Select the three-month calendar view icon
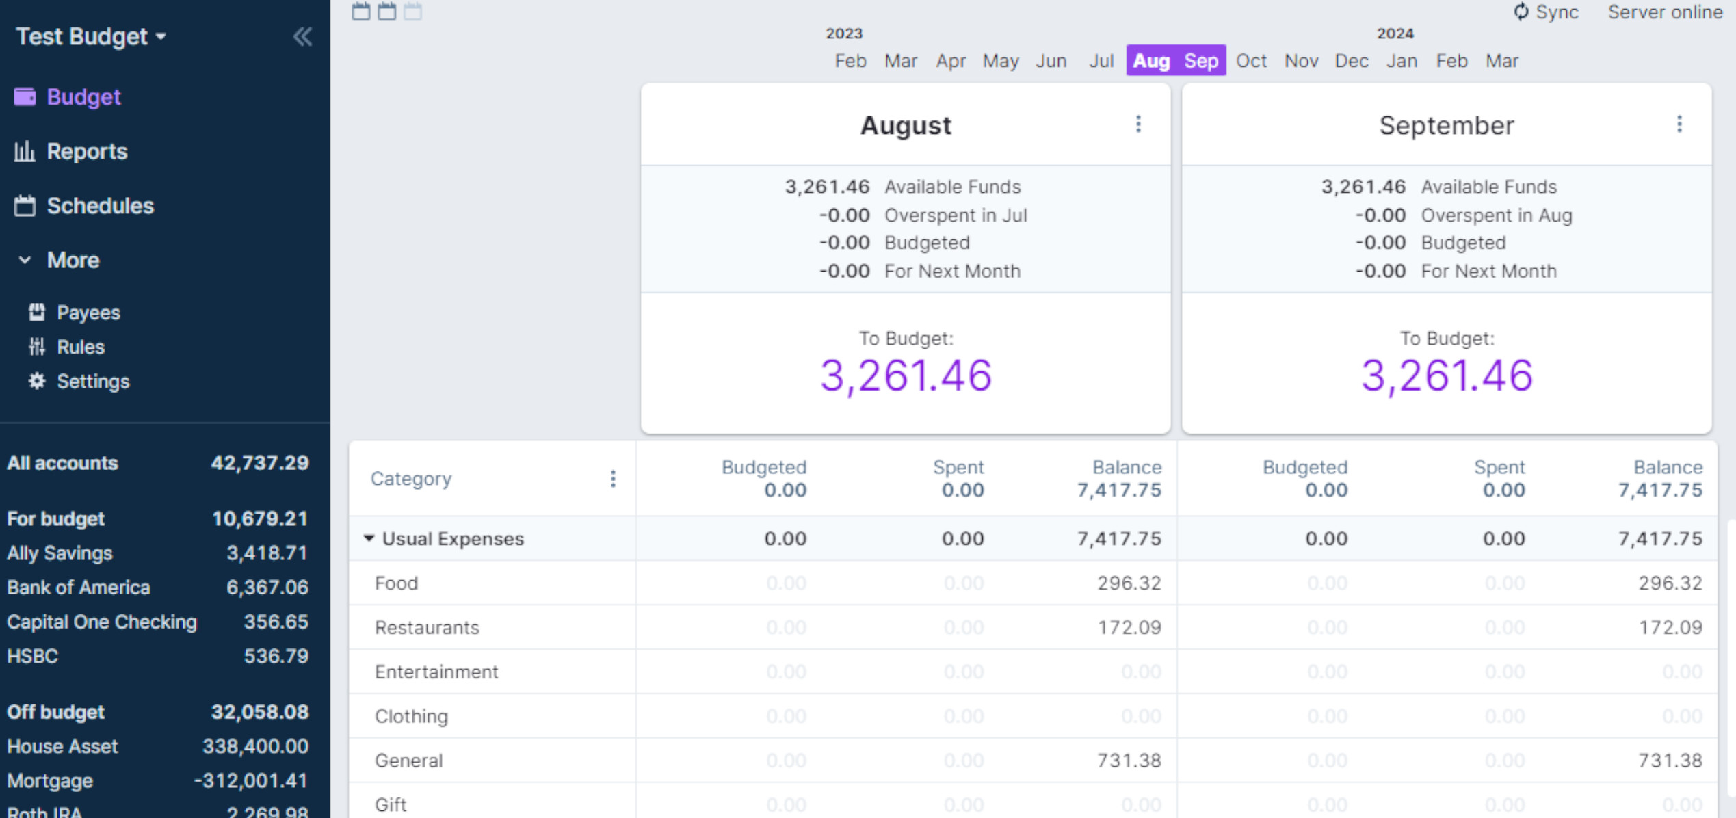This screenshot has width=1736, height=818. (x=412, y=11)
